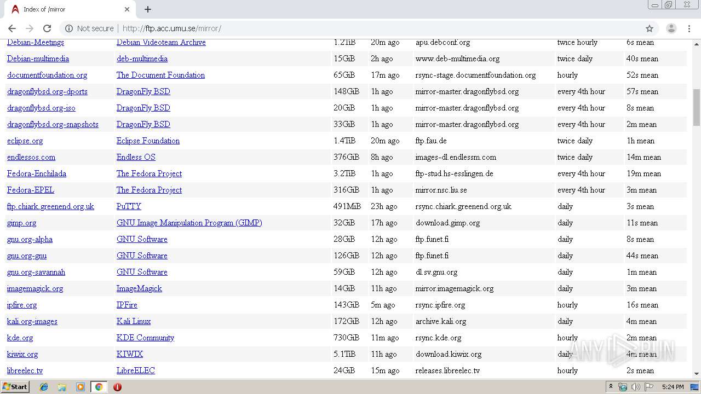701x394 pixels.
Task: Open the media player taskbar icon
Action: tap(81, 387)
